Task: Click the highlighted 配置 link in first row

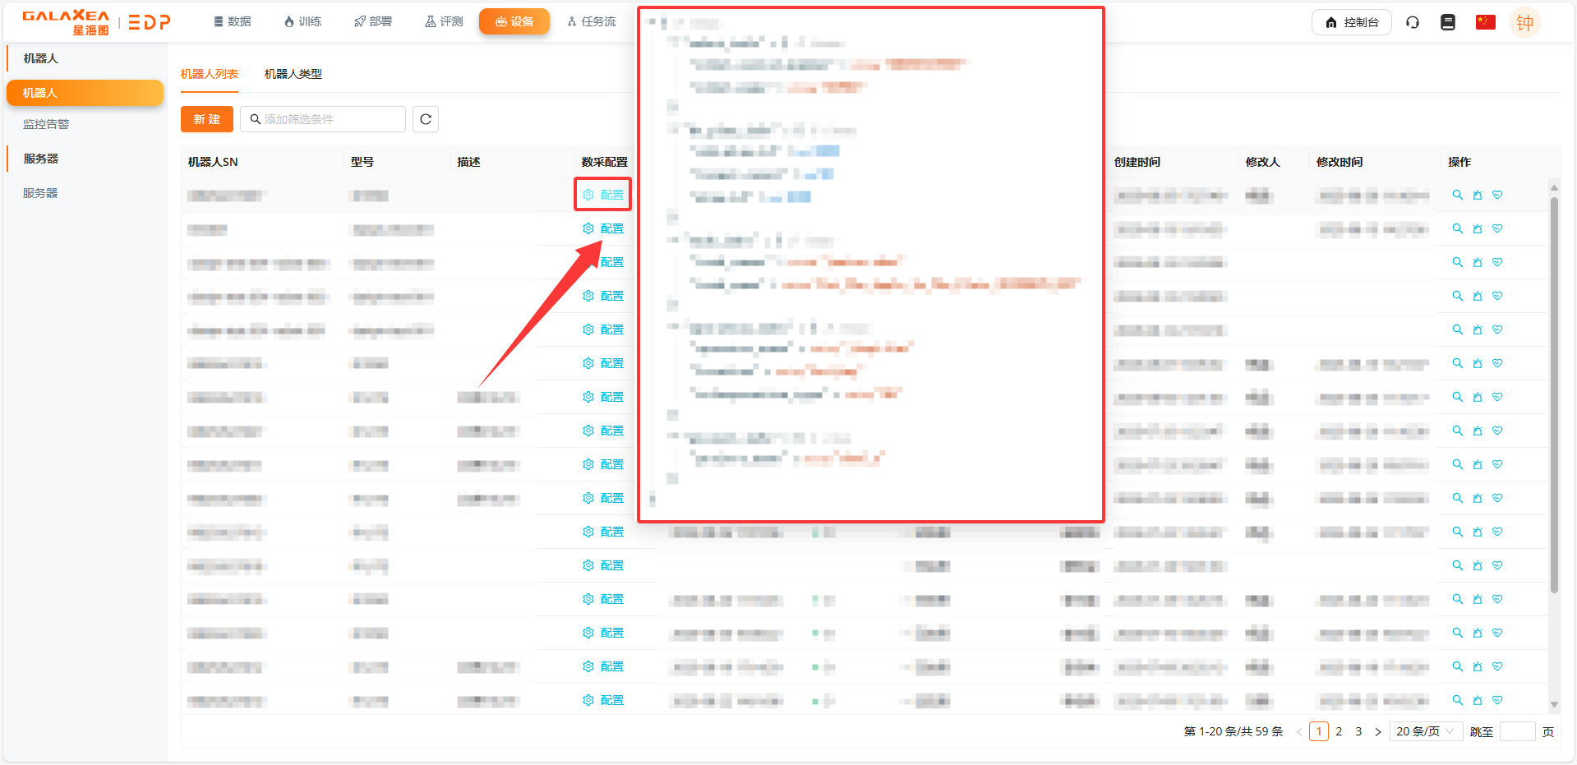Action: [604, 195]
